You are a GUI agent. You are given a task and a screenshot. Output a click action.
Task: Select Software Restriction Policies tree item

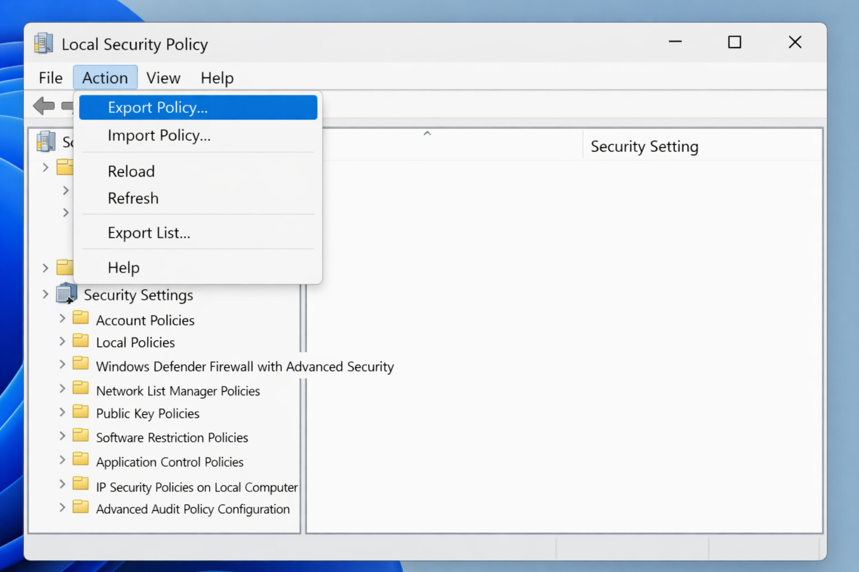coord(172,437)
